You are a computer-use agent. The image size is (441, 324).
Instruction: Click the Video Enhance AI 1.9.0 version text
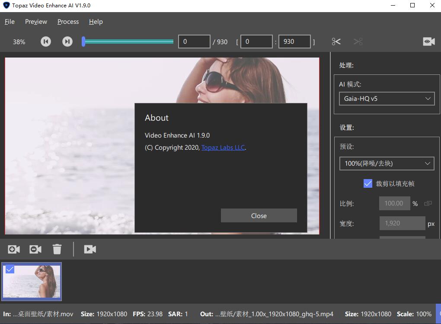pyautogui.click(x=177, y=135)
